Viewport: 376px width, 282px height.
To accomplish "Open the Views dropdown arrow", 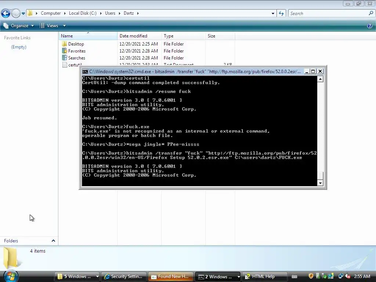I will 64,26.
